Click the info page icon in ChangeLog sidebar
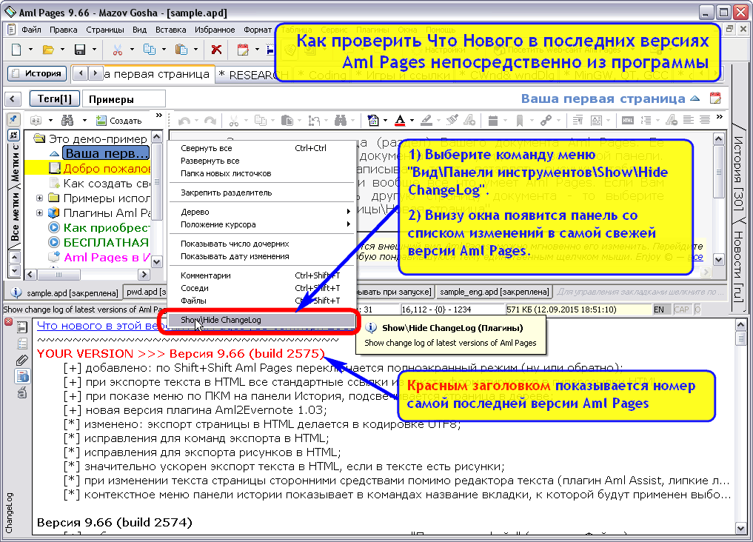This screenshot has width=753, height=542. [22, 376]
